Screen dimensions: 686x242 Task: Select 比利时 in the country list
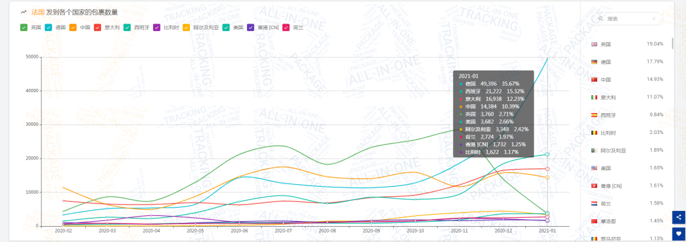point(608,133)
